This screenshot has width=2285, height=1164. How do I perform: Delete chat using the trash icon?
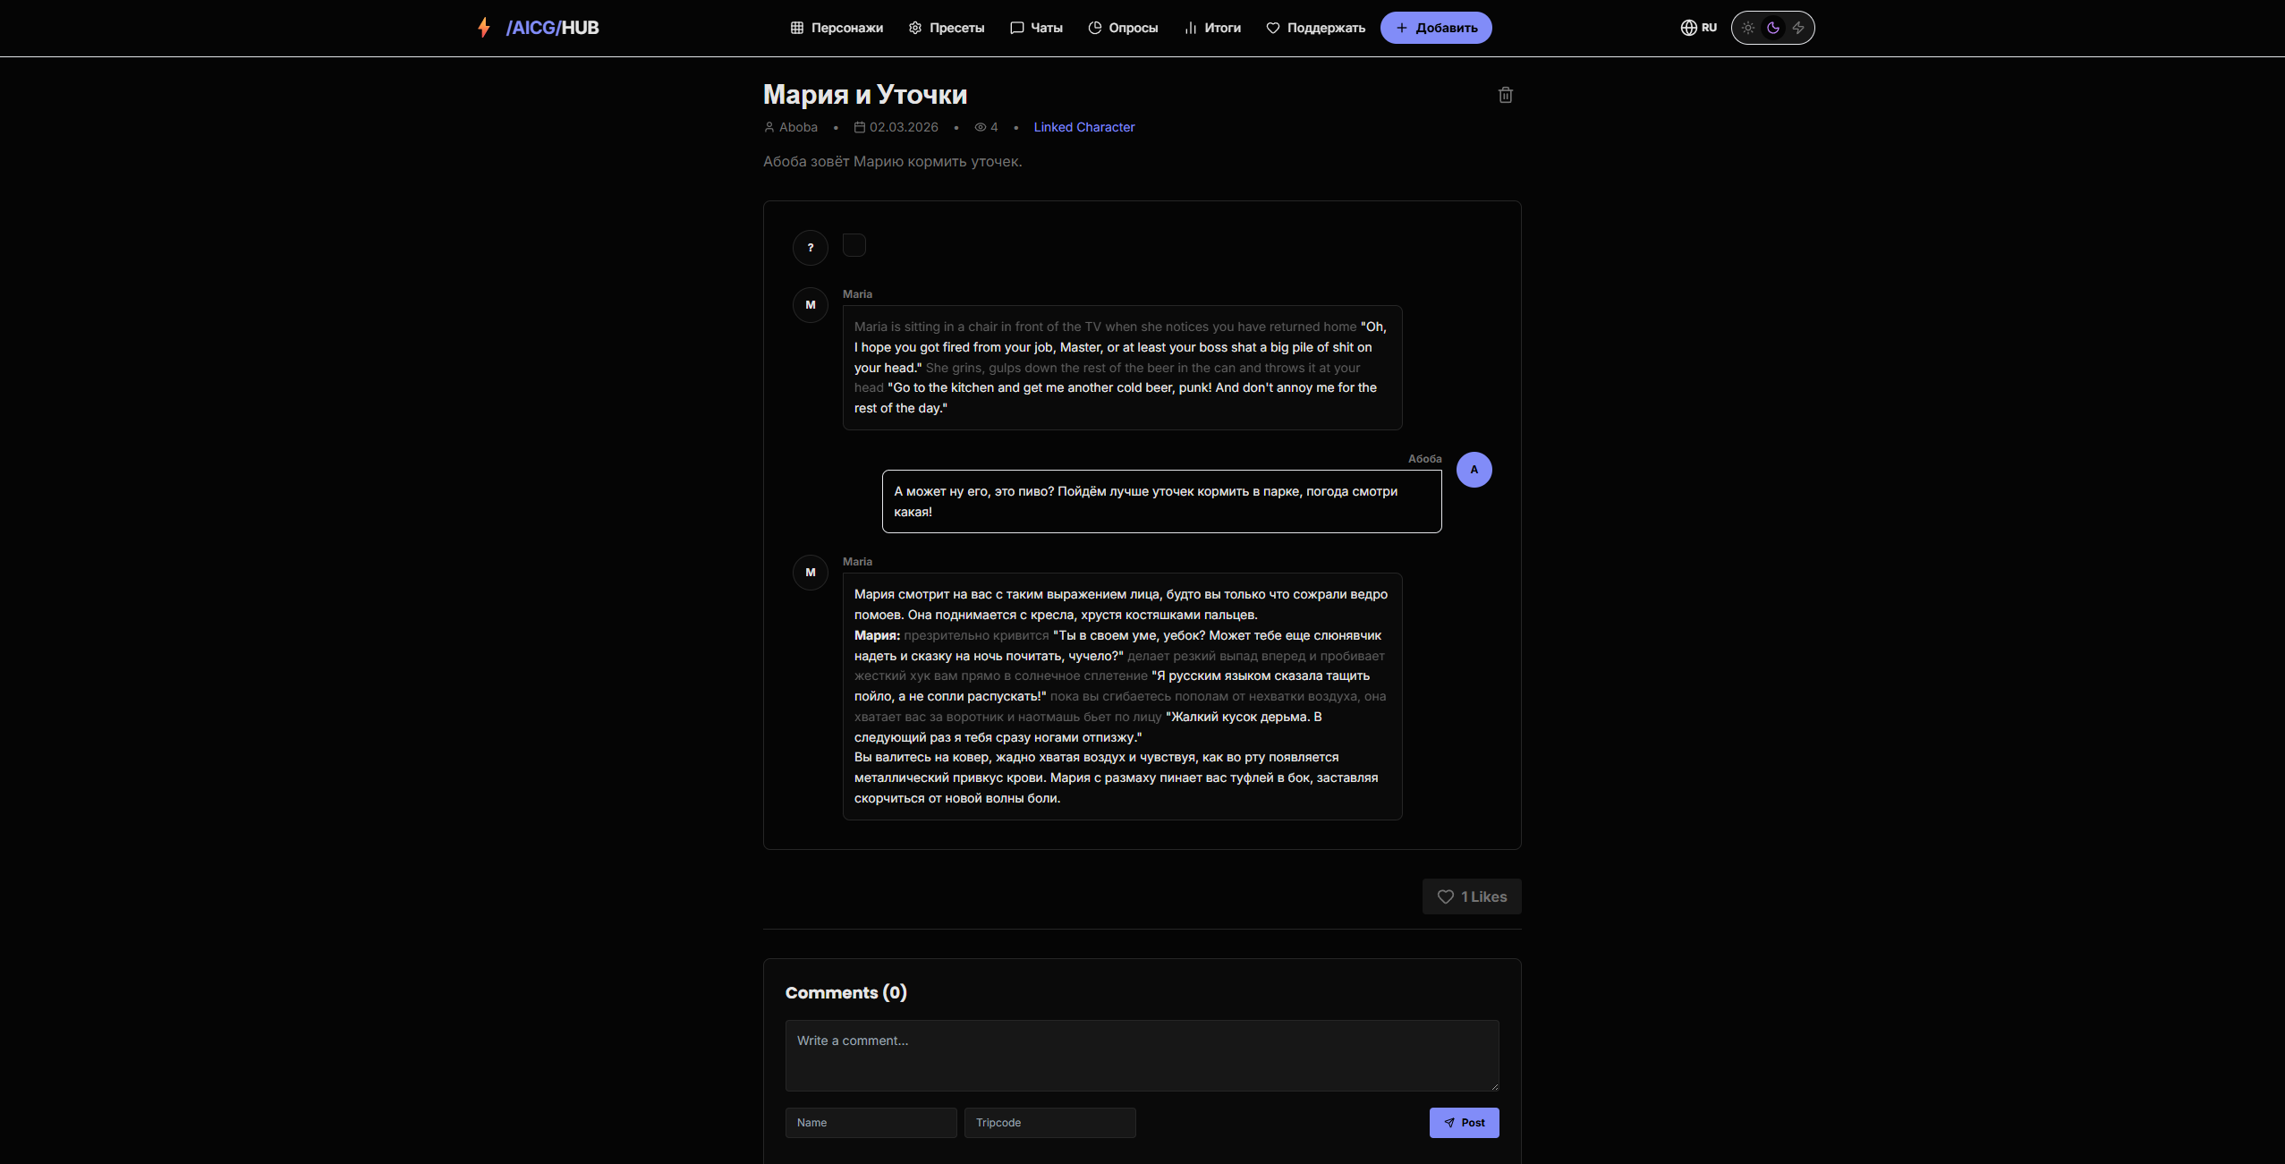[1506, 95]
